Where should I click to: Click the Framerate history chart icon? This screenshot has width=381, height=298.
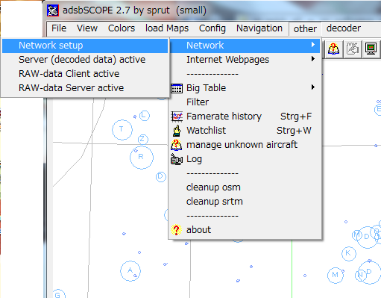177,117
